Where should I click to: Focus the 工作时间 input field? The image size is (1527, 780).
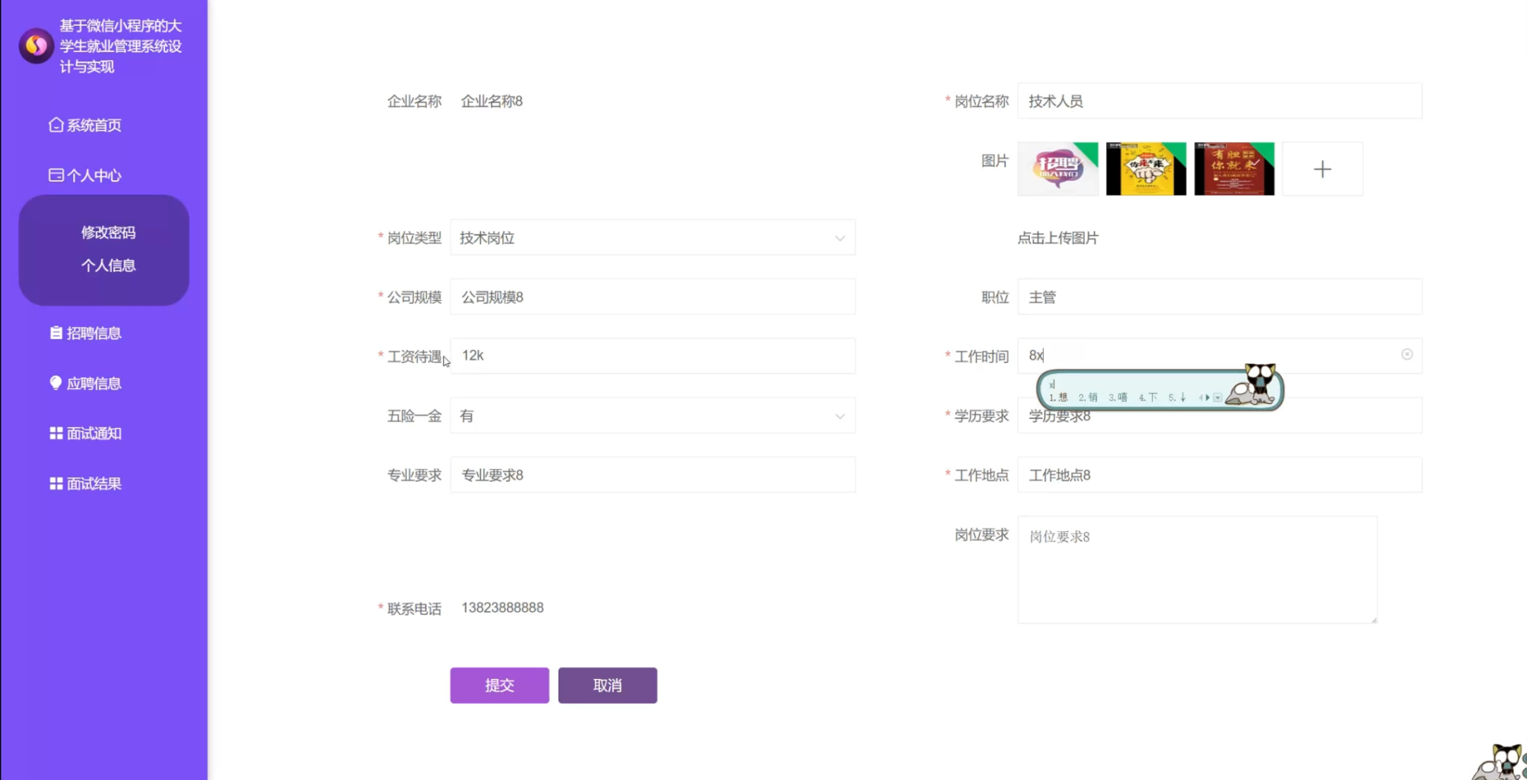pyautogui.click(x=1220, y=355)
